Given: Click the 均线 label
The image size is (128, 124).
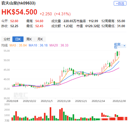Looking at the screenshot, I should [4, 45].
